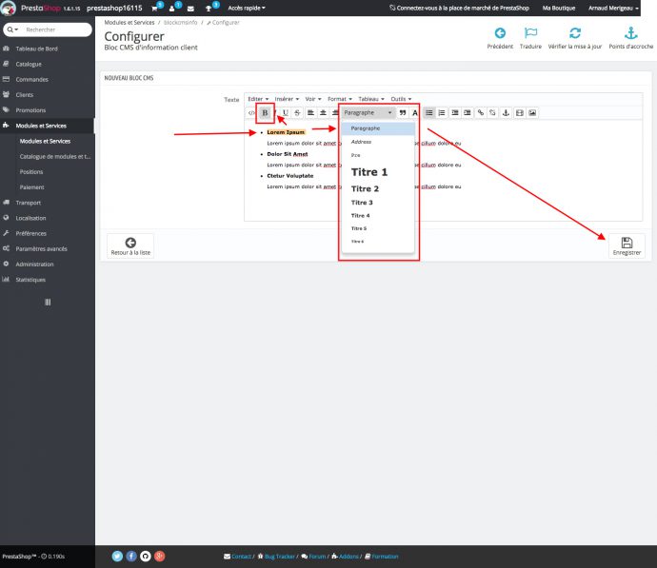Click the insert image icon
This screenshot has width=657, height=568.
click(532, 112)
